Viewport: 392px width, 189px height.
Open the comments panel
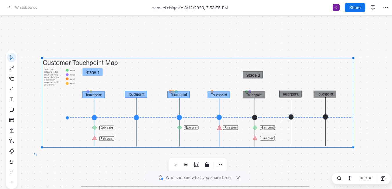point(373,8)
